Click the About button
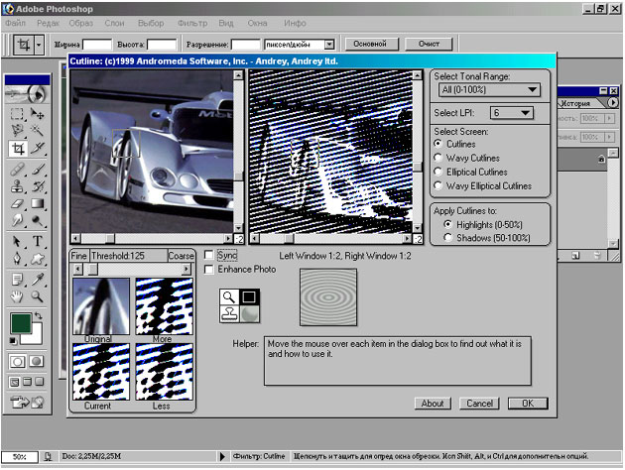The image size is (625, 470). [x=433, y=404]
